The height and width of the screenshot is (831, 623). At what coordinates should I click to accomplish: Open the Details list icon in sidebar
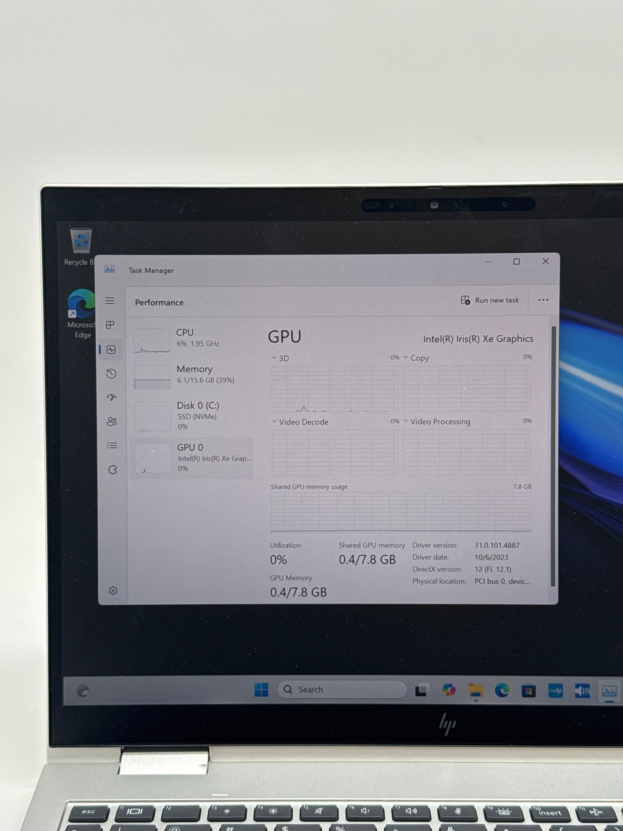click(112, 445)
